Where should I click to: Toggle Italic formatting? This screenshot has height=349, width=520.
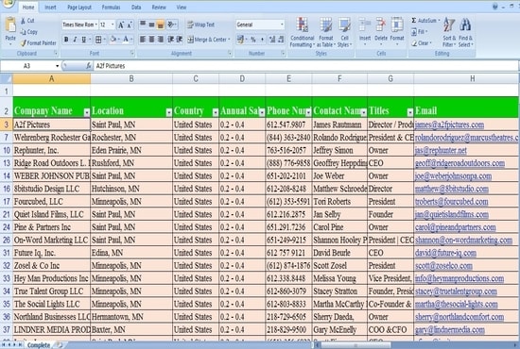click(x=75, y=40)
